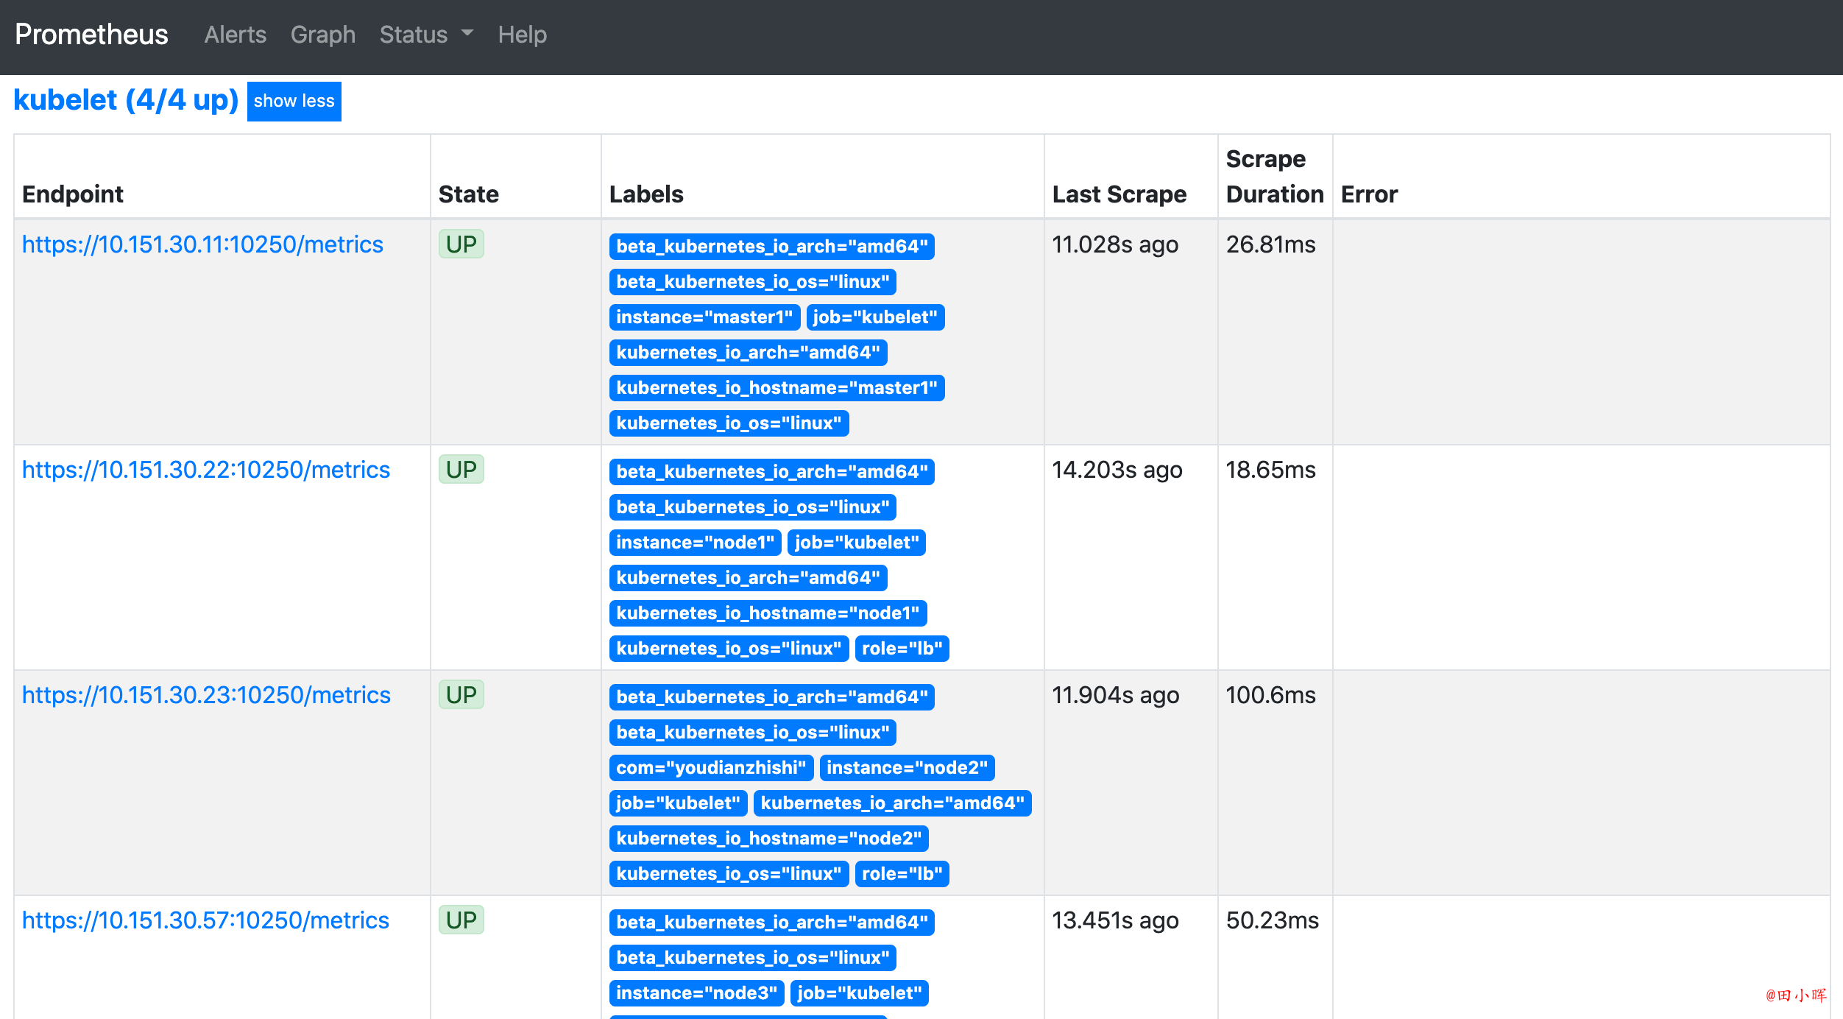Collapse targets with show less button
The height and width of the screenshot is (1019, 1843).
click(x=294, y=101)
